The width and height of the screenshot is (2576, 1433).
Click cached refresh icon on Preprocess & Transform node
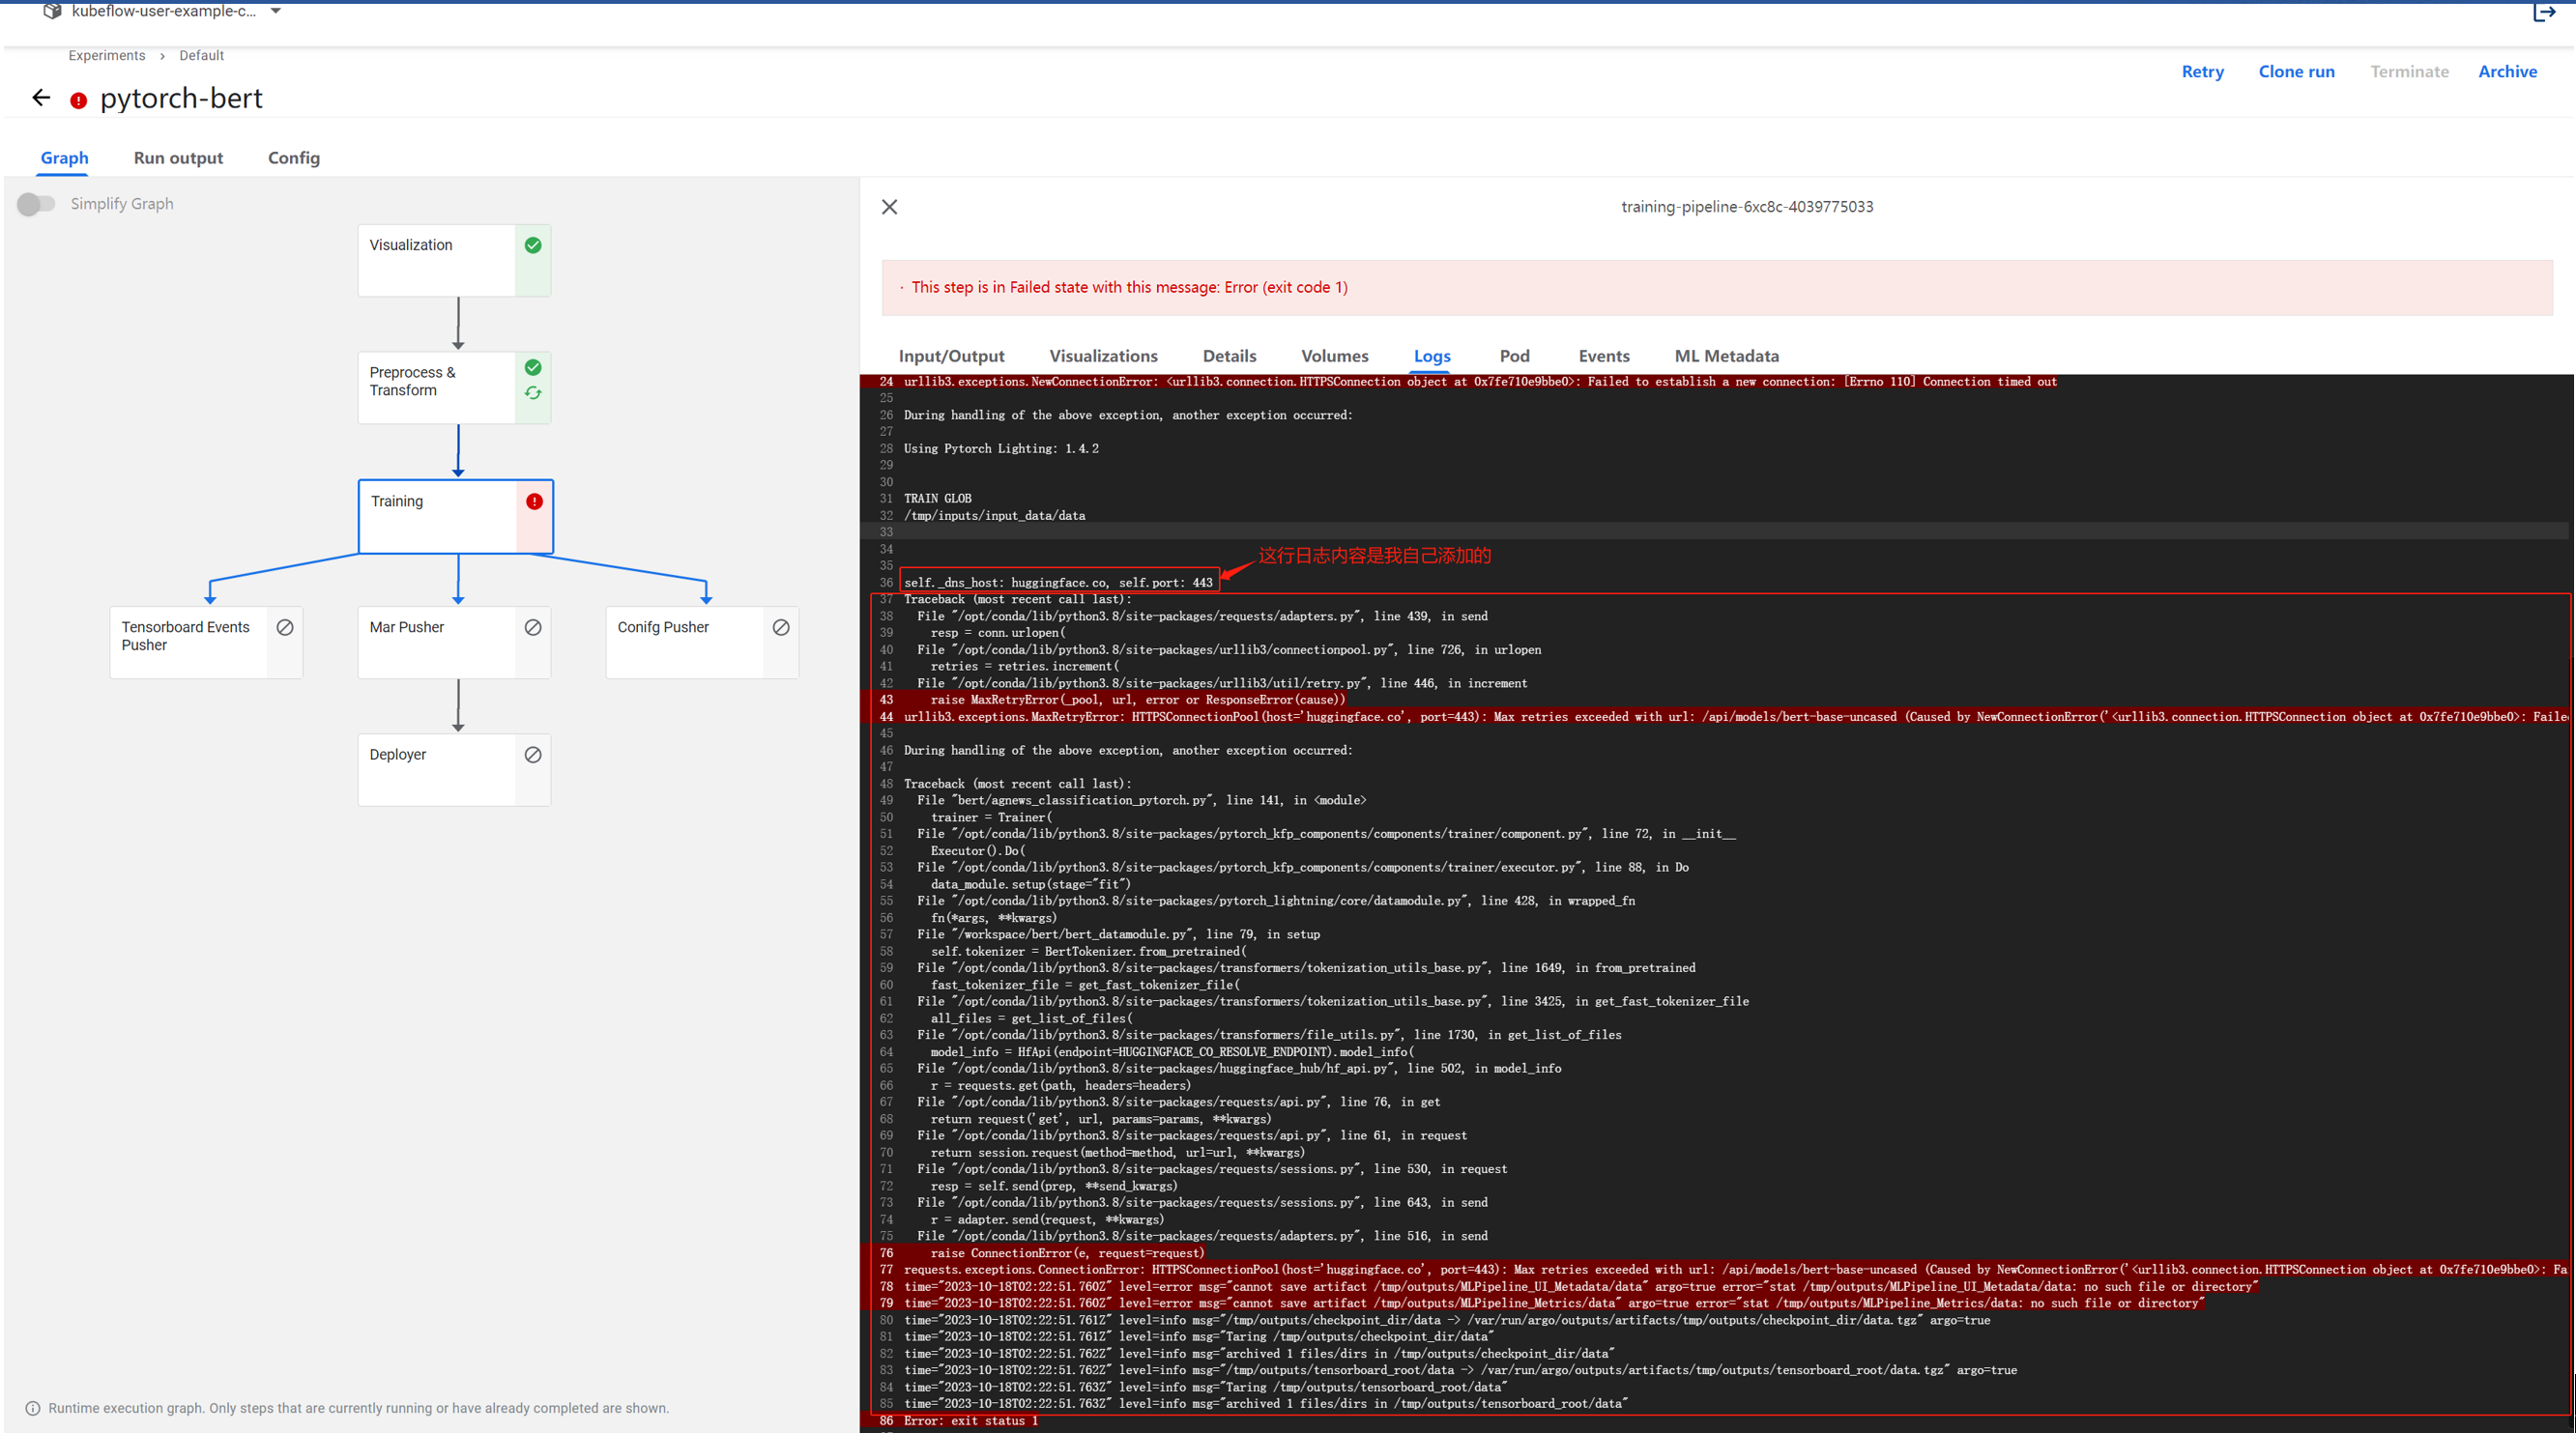[533, 393]
